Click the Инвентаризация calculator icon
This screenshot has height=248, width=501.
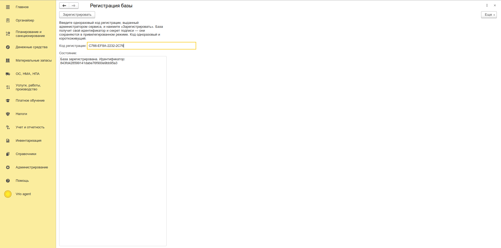[x=8, y=141]
